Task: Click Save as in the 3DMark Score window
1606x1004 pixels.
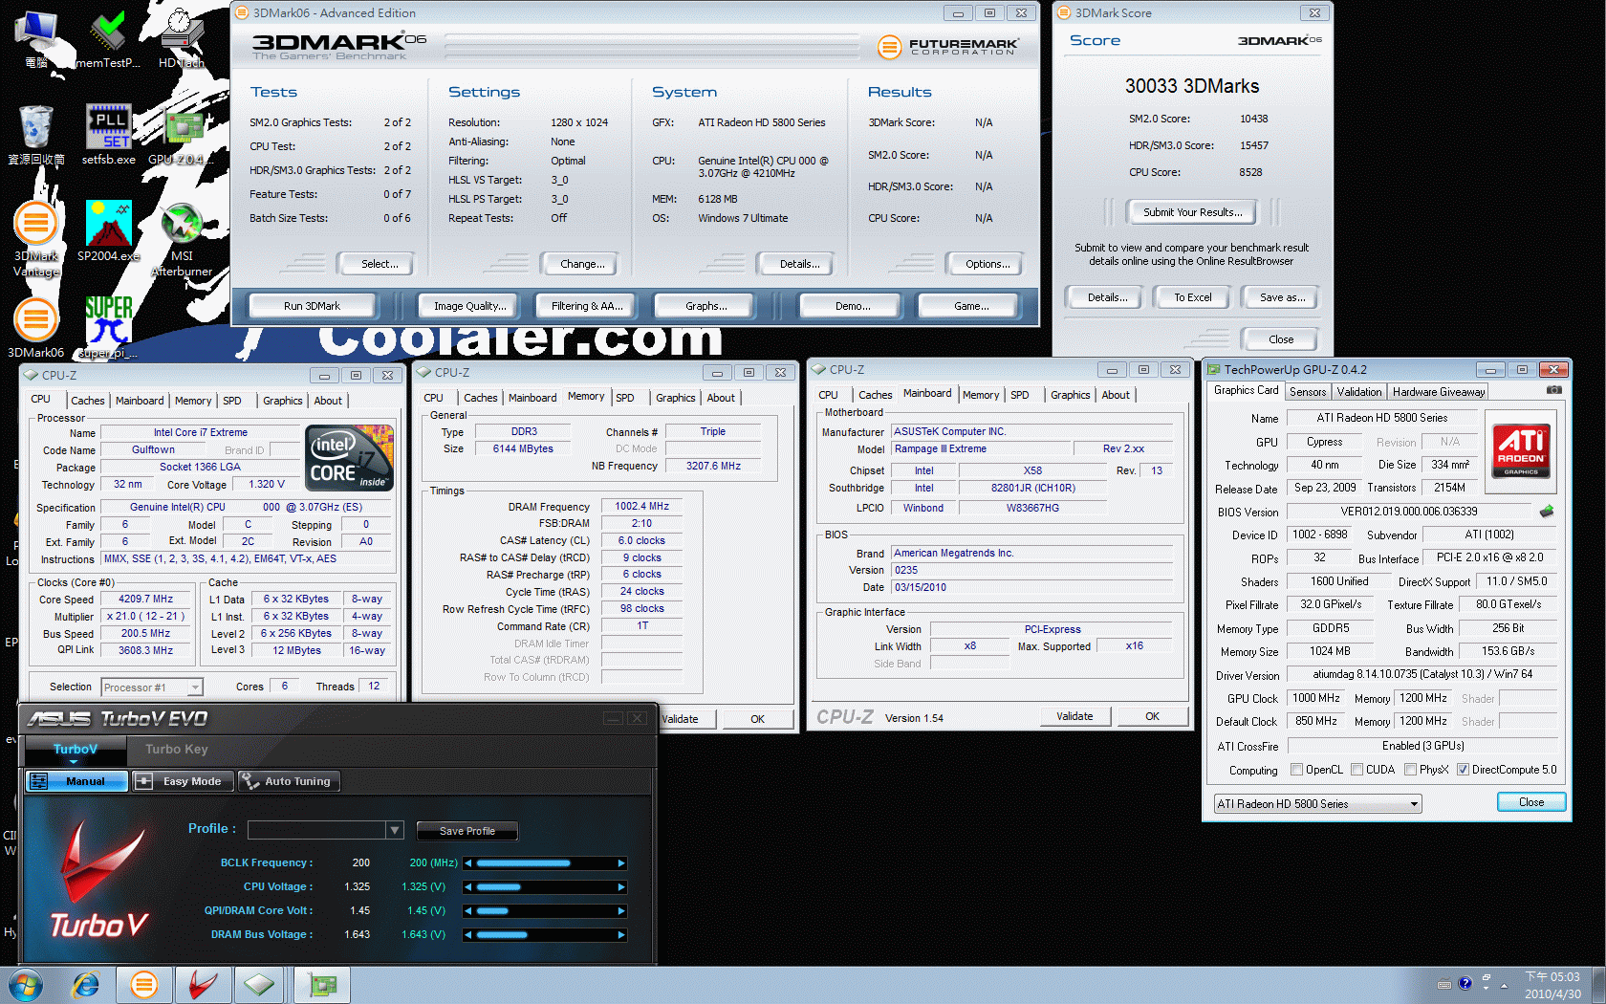Action: tap(1282, 297)
